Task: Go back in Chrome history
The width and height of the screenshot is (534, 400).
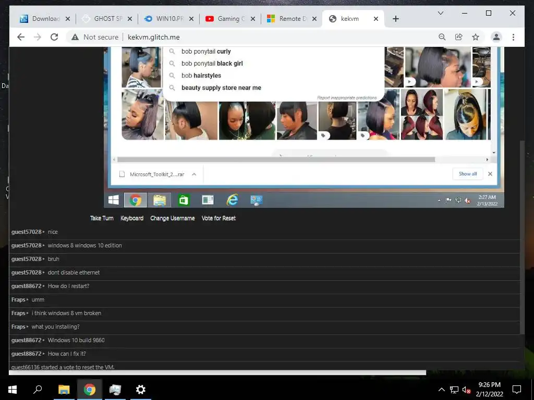Action: 21,37
